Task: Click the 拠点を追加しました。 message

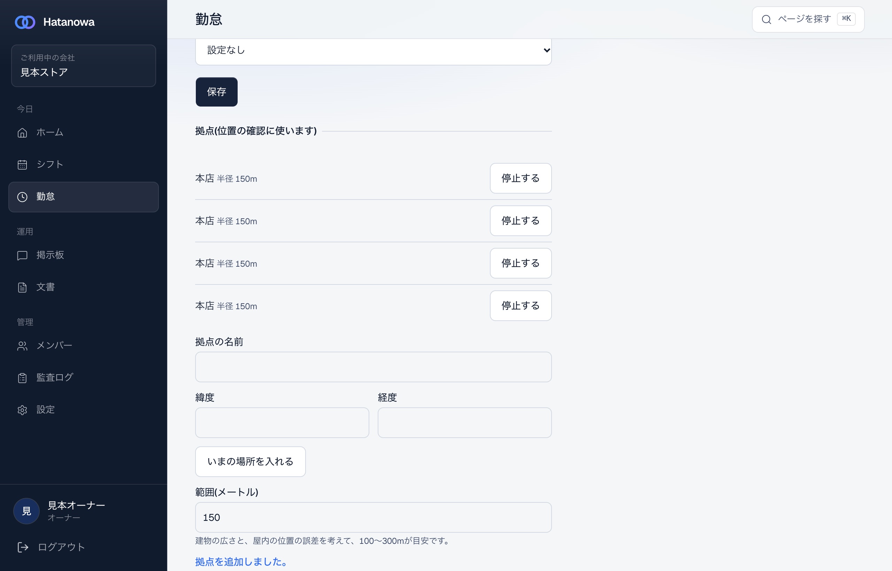Action: click(242, 562)
